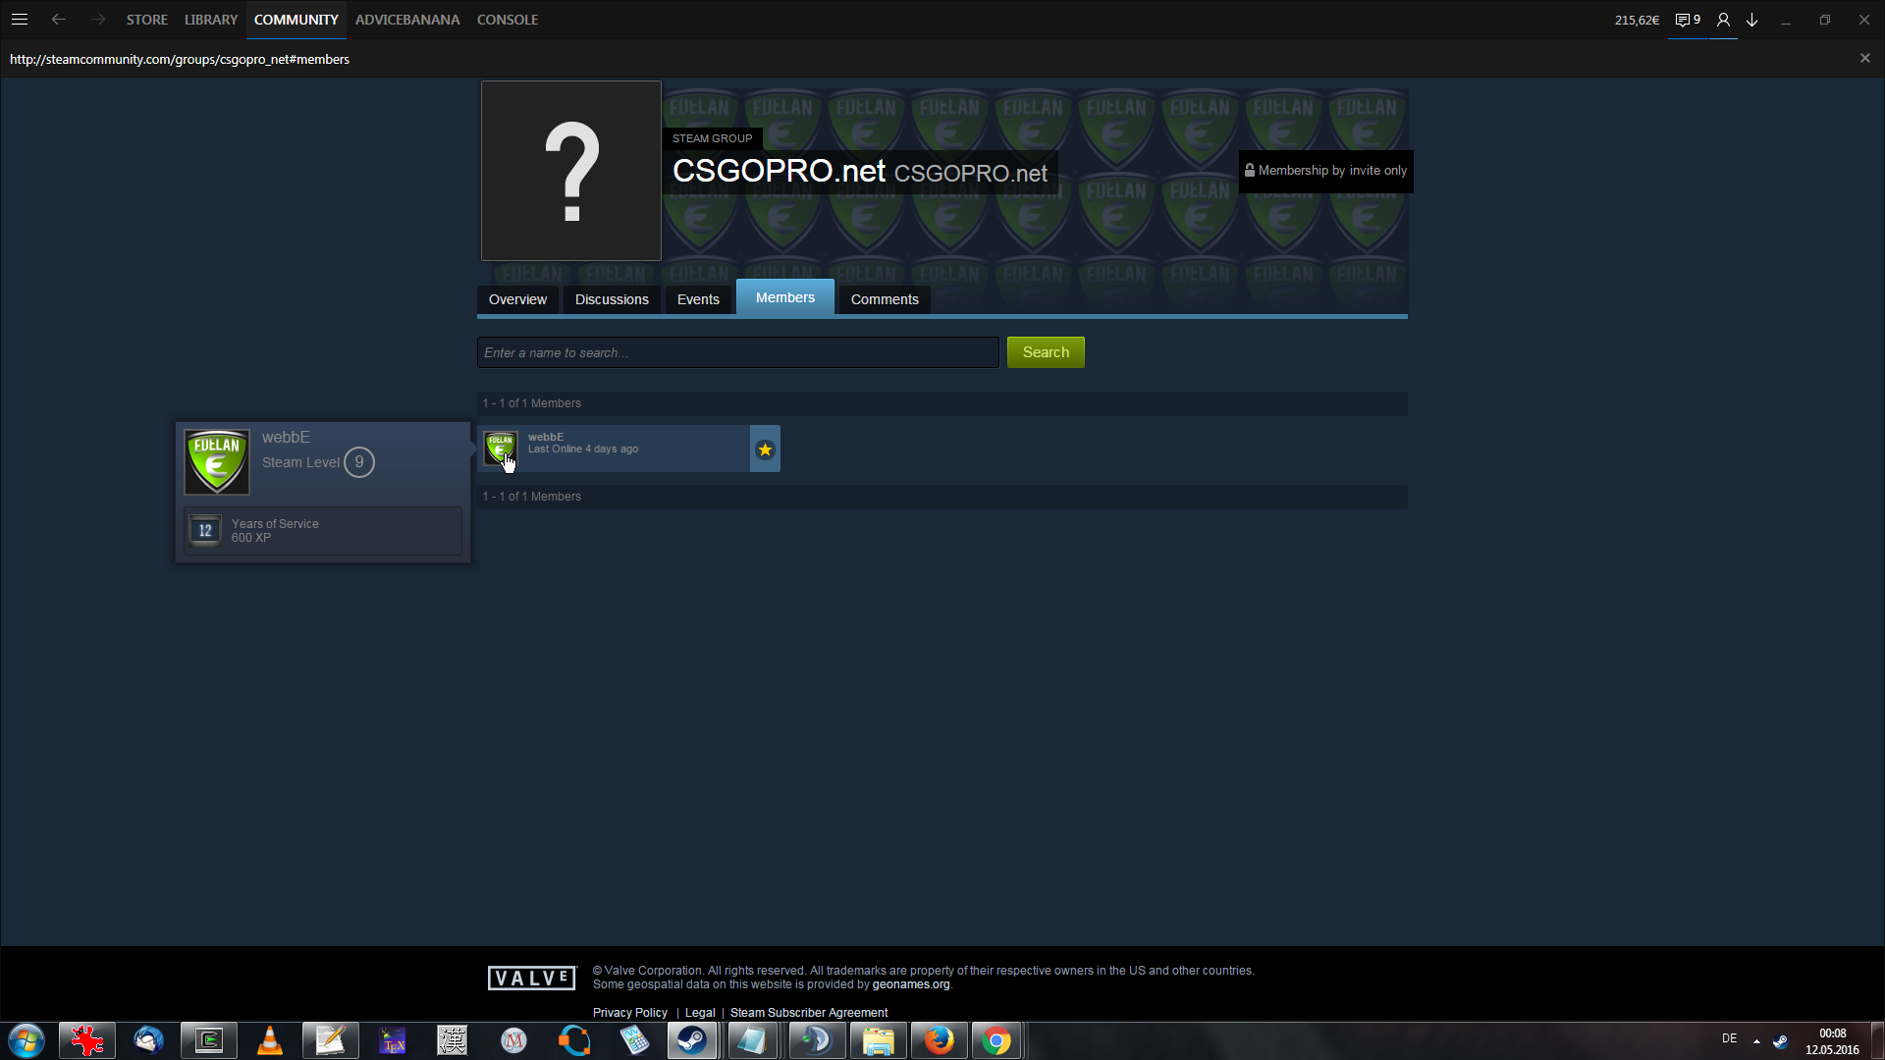Close the URL bar with X
Screen dimensions: 1885x1060
pyautogui.click(x=1864, y=58)
